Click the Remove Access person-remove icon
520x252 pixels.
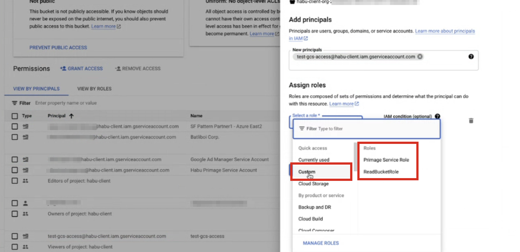[118, 68]
